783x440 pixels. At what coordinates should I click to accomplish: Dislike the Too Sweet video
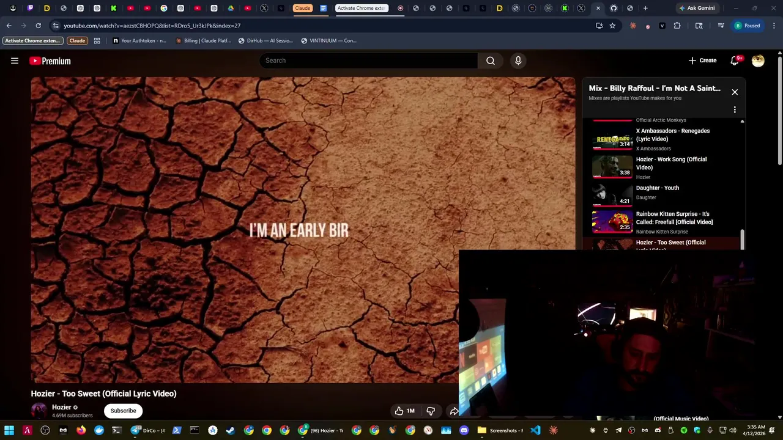(431, 411)
